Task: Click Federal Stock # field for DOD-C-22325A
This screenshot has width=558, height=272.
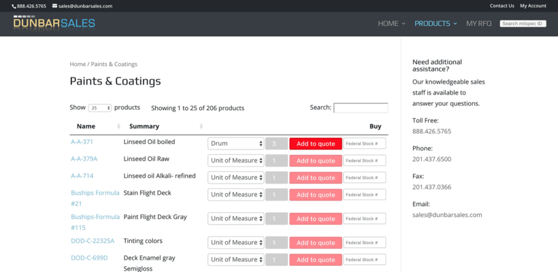Action: 365,243
